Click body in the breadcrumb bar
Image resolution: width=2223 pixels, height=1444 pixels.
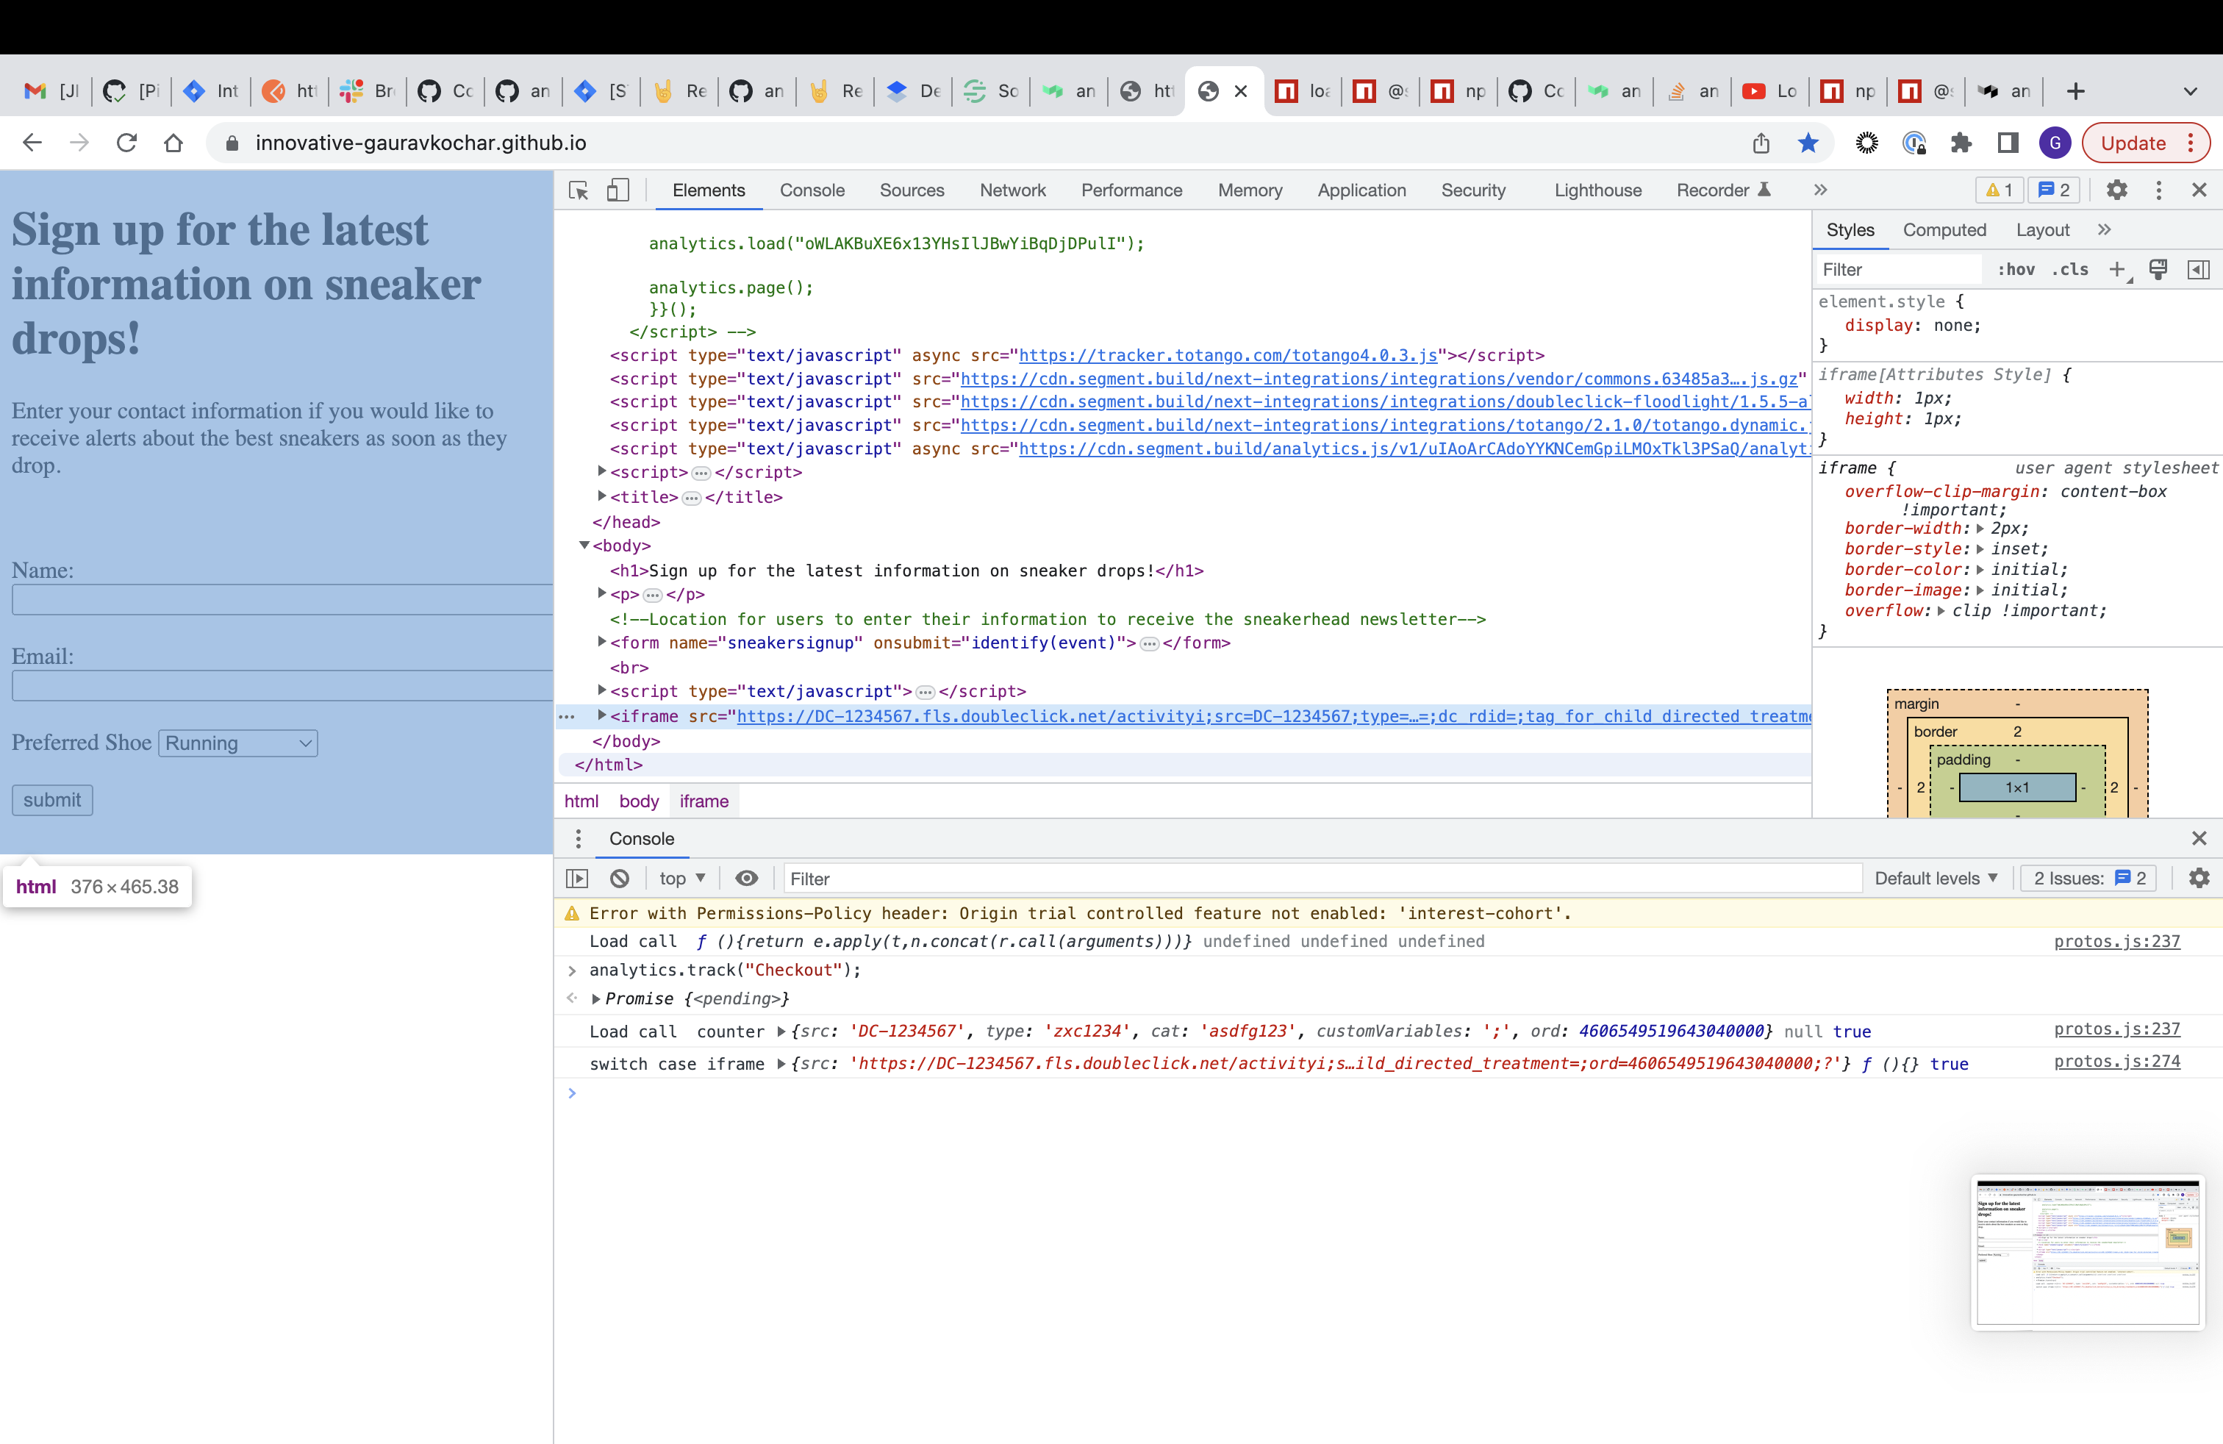tap(639, 801)
